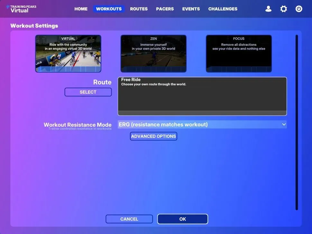Click the power icon to exit
Viewport: 312px width, 234px height.
click(299, 9)
